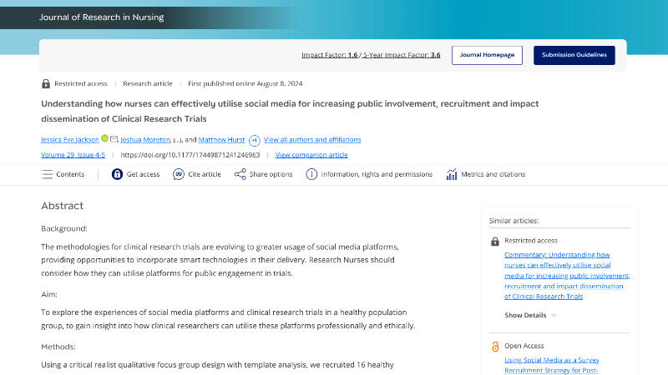This screenshot has height=375, width=668.
Task: Open Share options icon
Action: (240, 174)
